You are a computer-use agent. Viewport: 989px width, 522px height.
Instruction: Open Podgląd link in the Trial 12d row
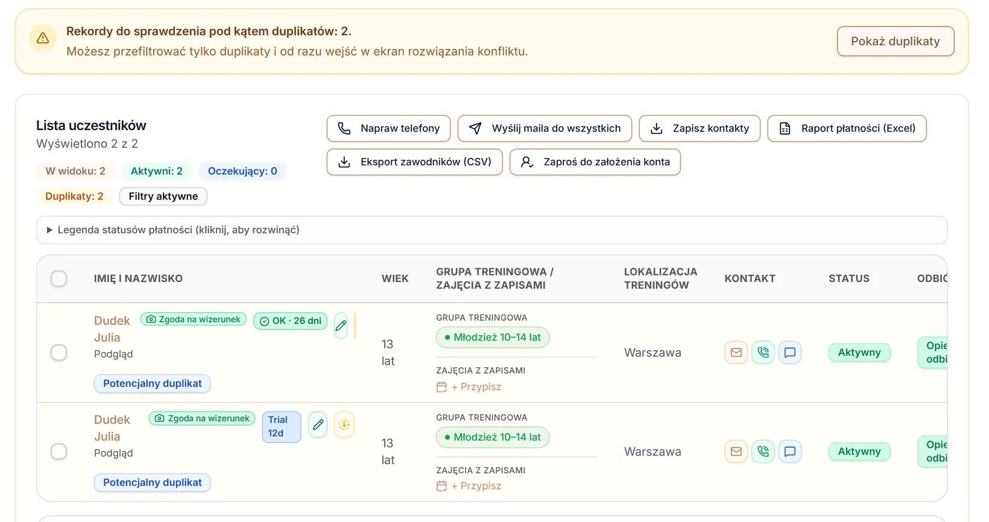[113, 453]
